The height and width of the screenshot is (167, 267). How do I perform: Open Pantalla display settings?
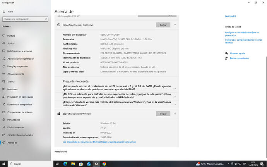click(10, 36)
